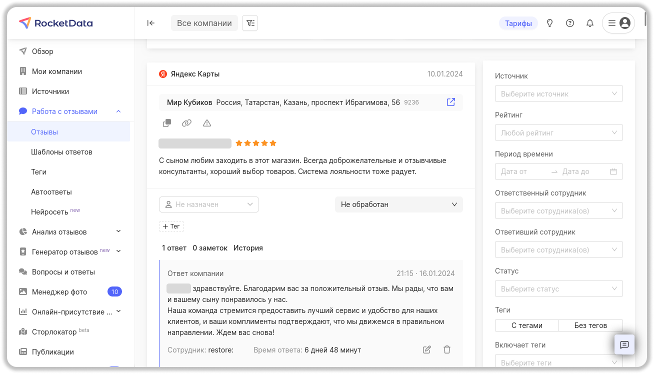Click the Дата от field

523,171
